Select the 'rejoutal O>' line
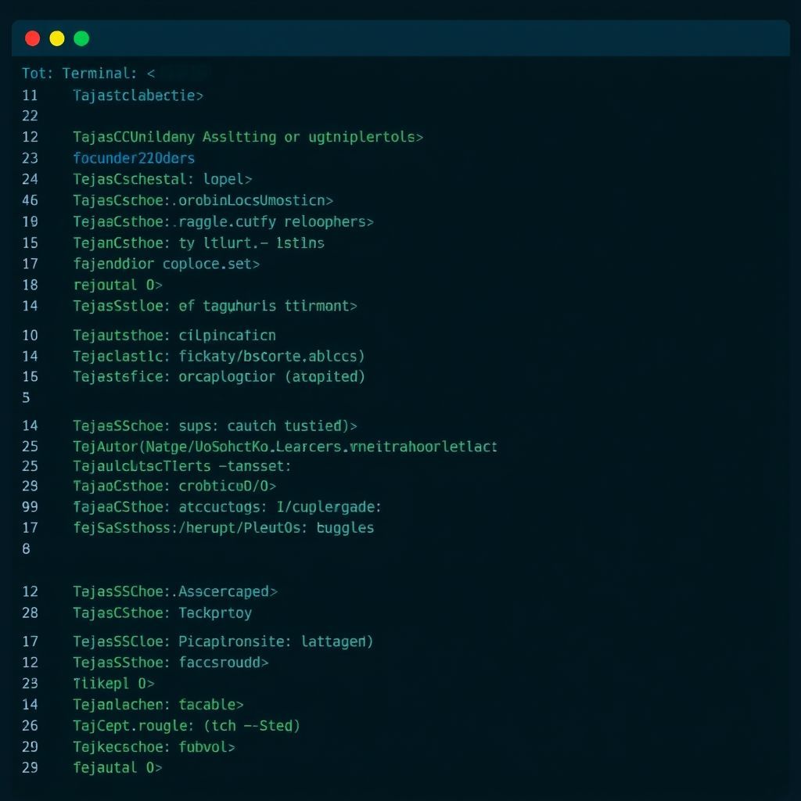 (117, 285)
